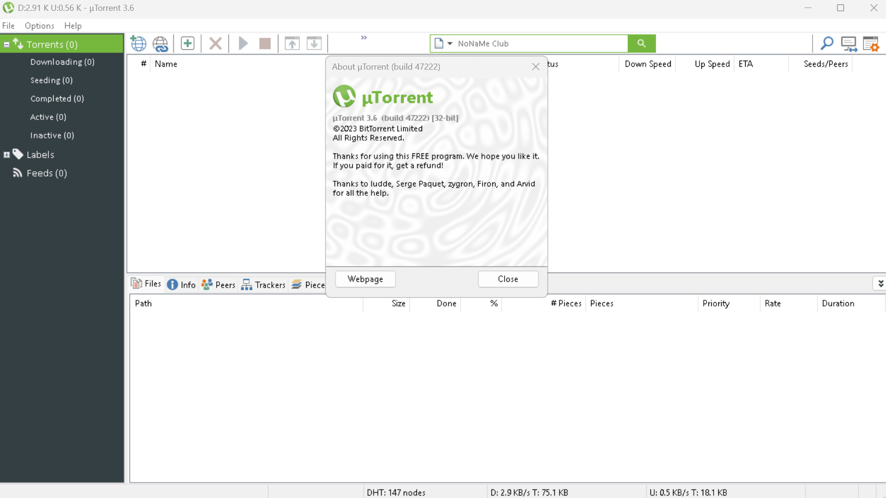Viewport: 886px width, 498px height.
Task: Switch to the Trackers tab
Action: 263,284
